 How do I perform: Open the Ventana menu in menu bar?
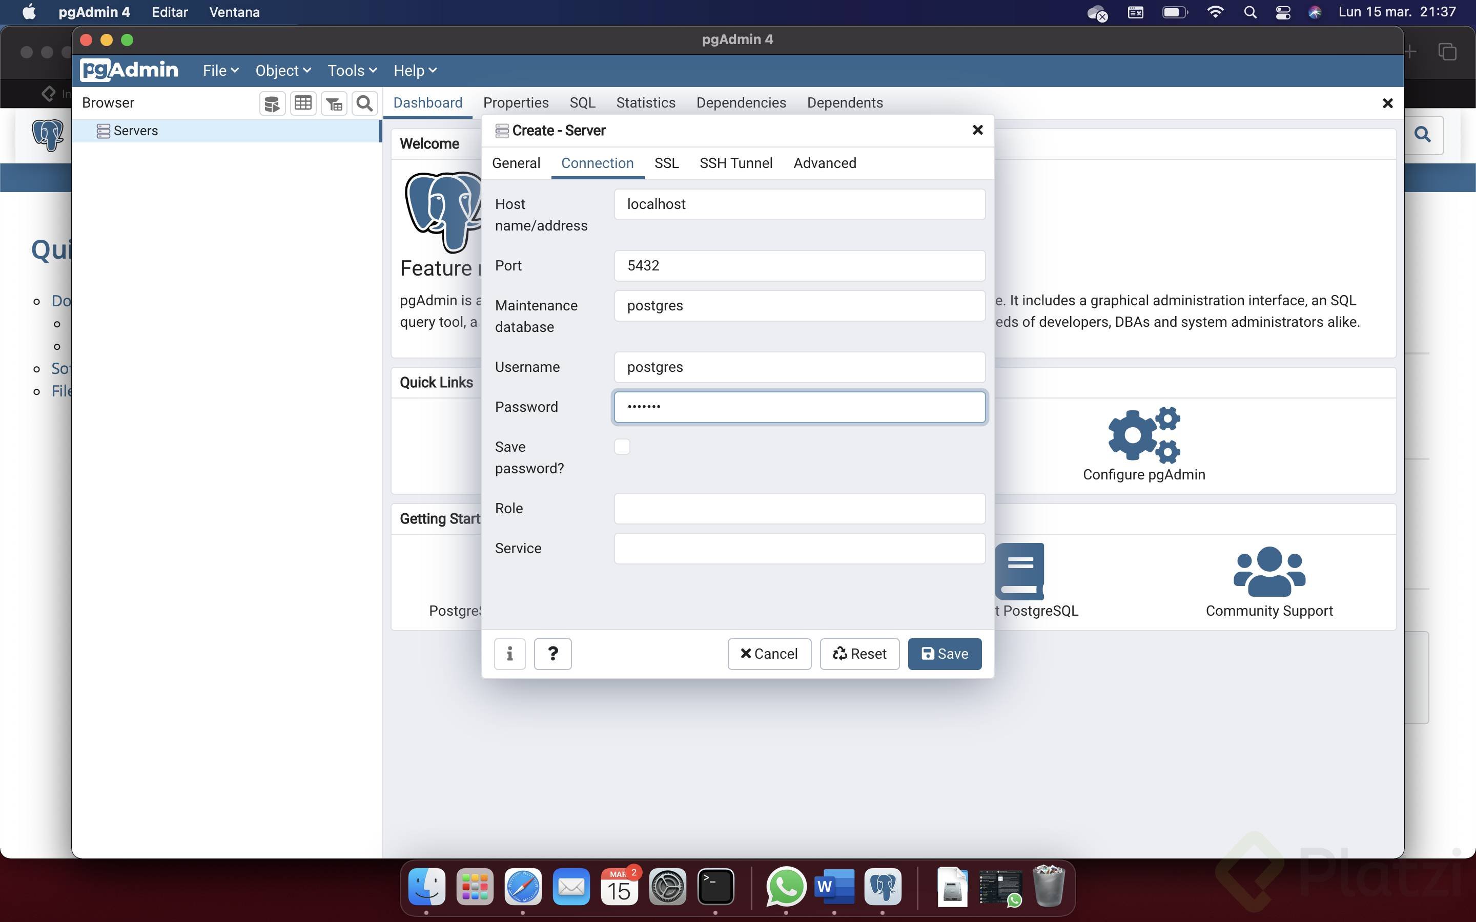tap(234, 12)
